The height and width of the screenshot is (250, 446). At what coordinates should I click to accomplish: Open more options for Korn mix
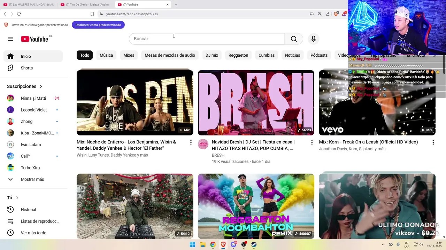[x=433, y=142]
